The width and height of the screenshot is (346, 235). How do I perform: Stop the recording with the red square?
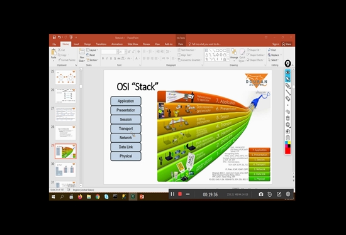point(180,194)
